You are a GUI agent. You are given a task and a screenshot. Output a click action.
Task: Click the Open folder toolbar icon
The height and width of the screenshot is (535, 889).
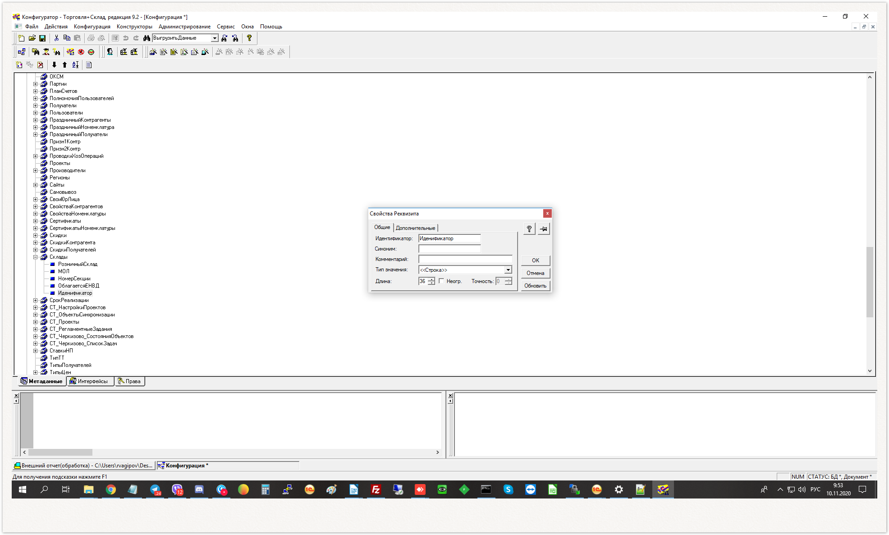point(32,38)
